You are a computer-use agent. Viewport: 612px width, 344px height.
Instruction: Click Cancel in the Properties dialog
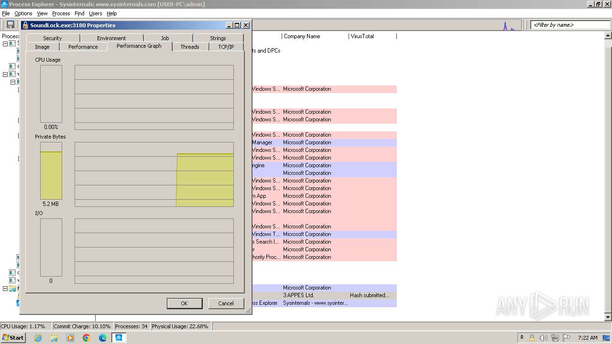pyautogui.click(x=226, y=303)
